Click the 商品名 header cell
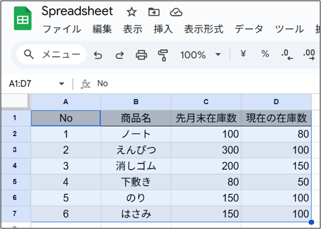 click(136, 118)
